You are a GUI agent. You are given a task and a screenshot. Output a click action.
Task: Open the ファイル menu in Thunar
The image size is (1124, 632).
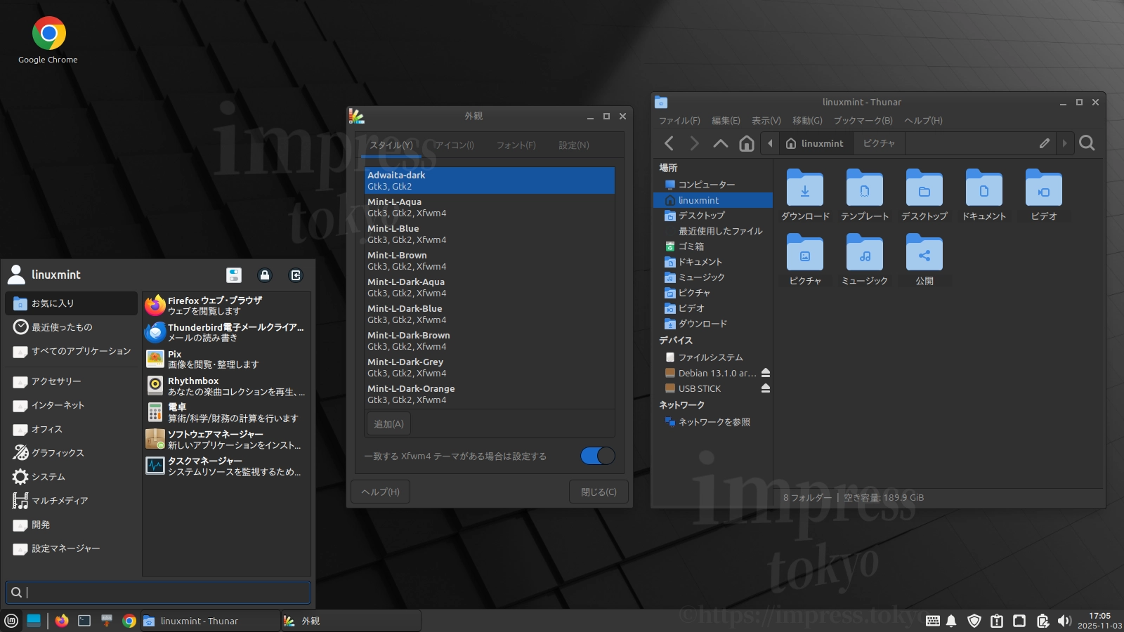point(679,121)
